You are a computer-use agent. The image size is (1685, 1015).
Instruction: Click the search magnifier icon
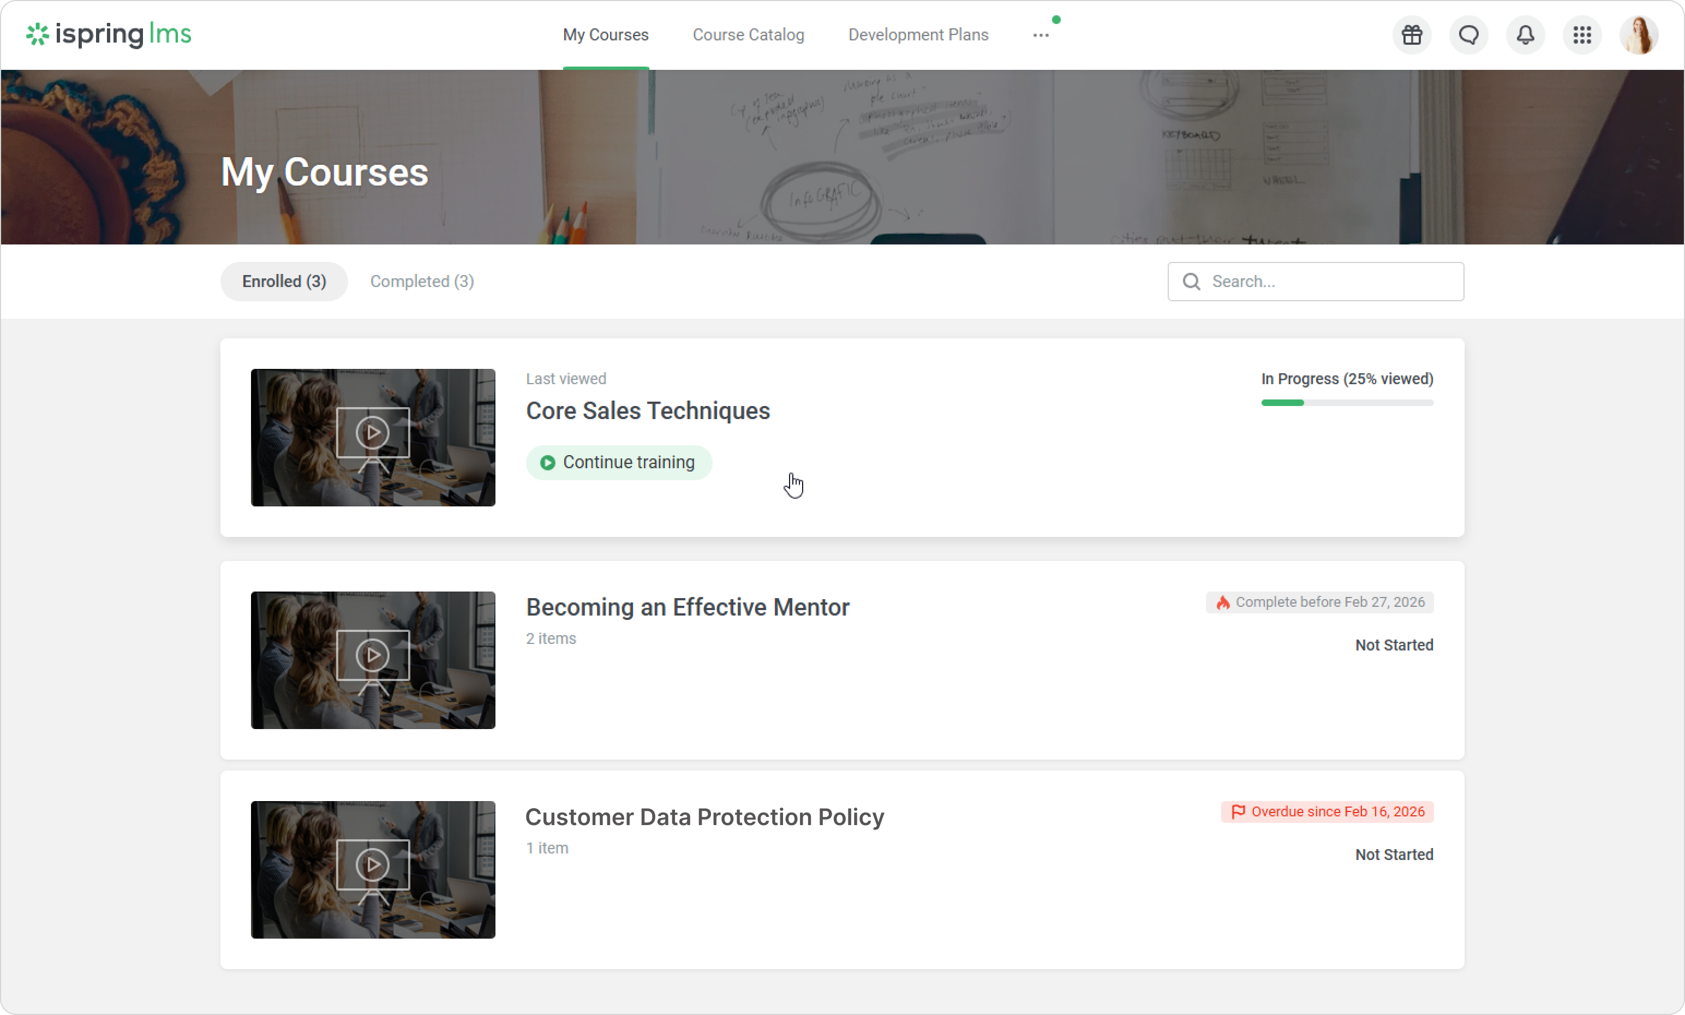click(1191, 282)
